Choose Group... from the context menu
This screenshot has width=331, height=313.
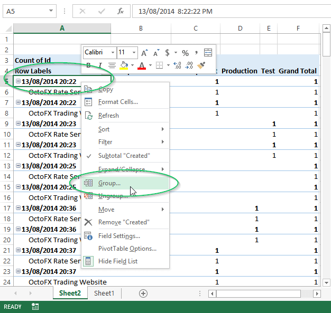point(109,183)
